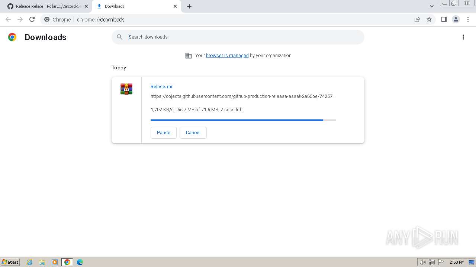Launch Internet Explorer from taskbar
The height and width of the screenshot is (267, 476).
point(30,262)
